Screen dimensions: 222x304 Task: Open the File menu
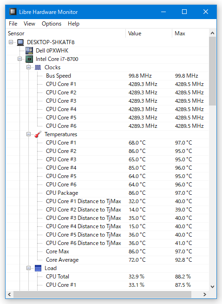click(x=13, y=24)
